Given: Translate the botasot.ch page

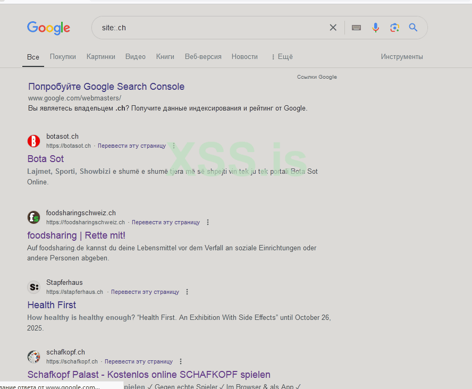Looking at the screenshot, I should (132, 146).
